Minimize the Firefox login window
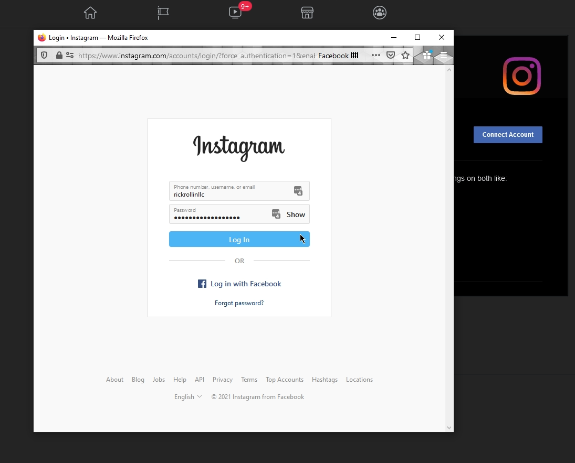This screenshot has height=463, width=575. point(394,37)
